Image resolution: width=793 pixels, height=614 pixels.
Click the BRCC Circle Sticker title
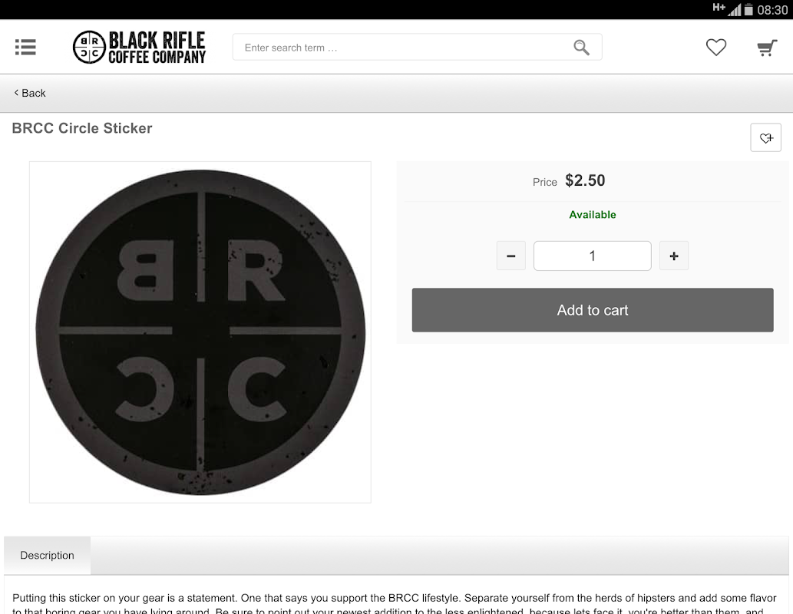coord(82,128)
